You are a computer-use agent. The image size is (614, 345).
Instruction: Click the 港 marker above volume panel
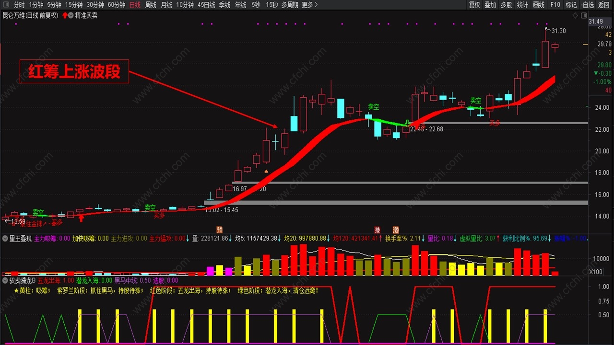[x=377, y=230]
